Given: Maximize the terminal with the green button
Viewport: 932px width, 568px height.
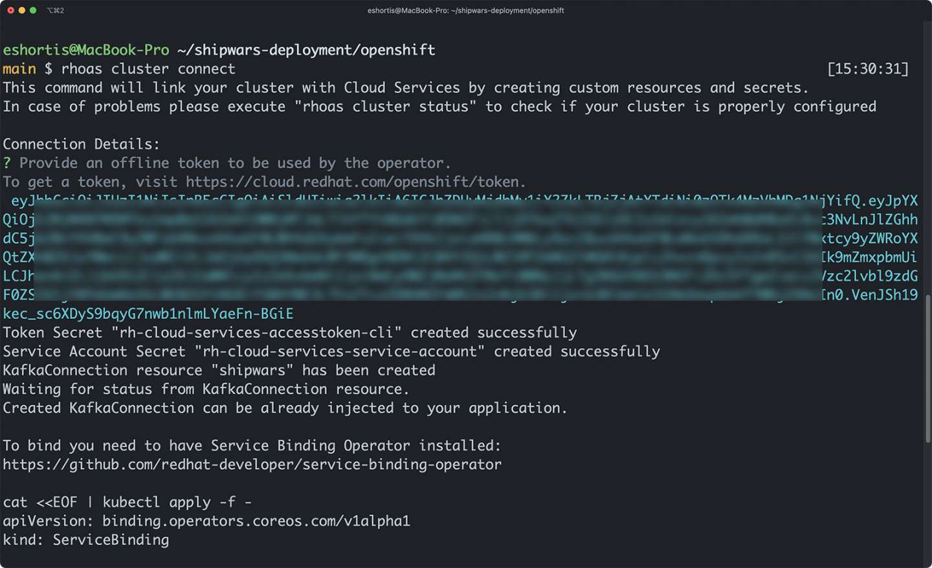Looking at the screenshot, I should (x=33, y=10).
